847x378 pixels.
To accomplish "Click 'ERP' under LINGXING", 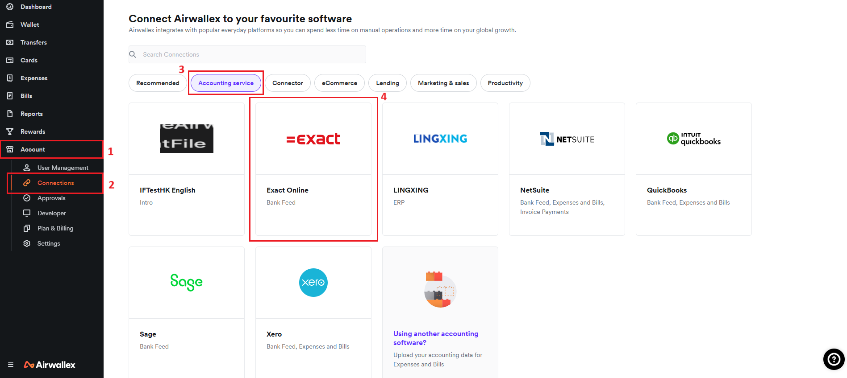I will coord(399,202).
